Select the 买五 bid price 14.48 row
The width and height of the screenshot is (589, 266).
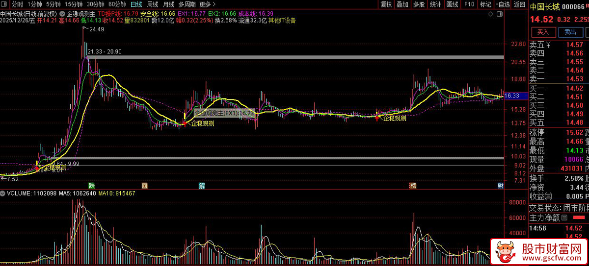pyautogui.click(x=559, y=122)
